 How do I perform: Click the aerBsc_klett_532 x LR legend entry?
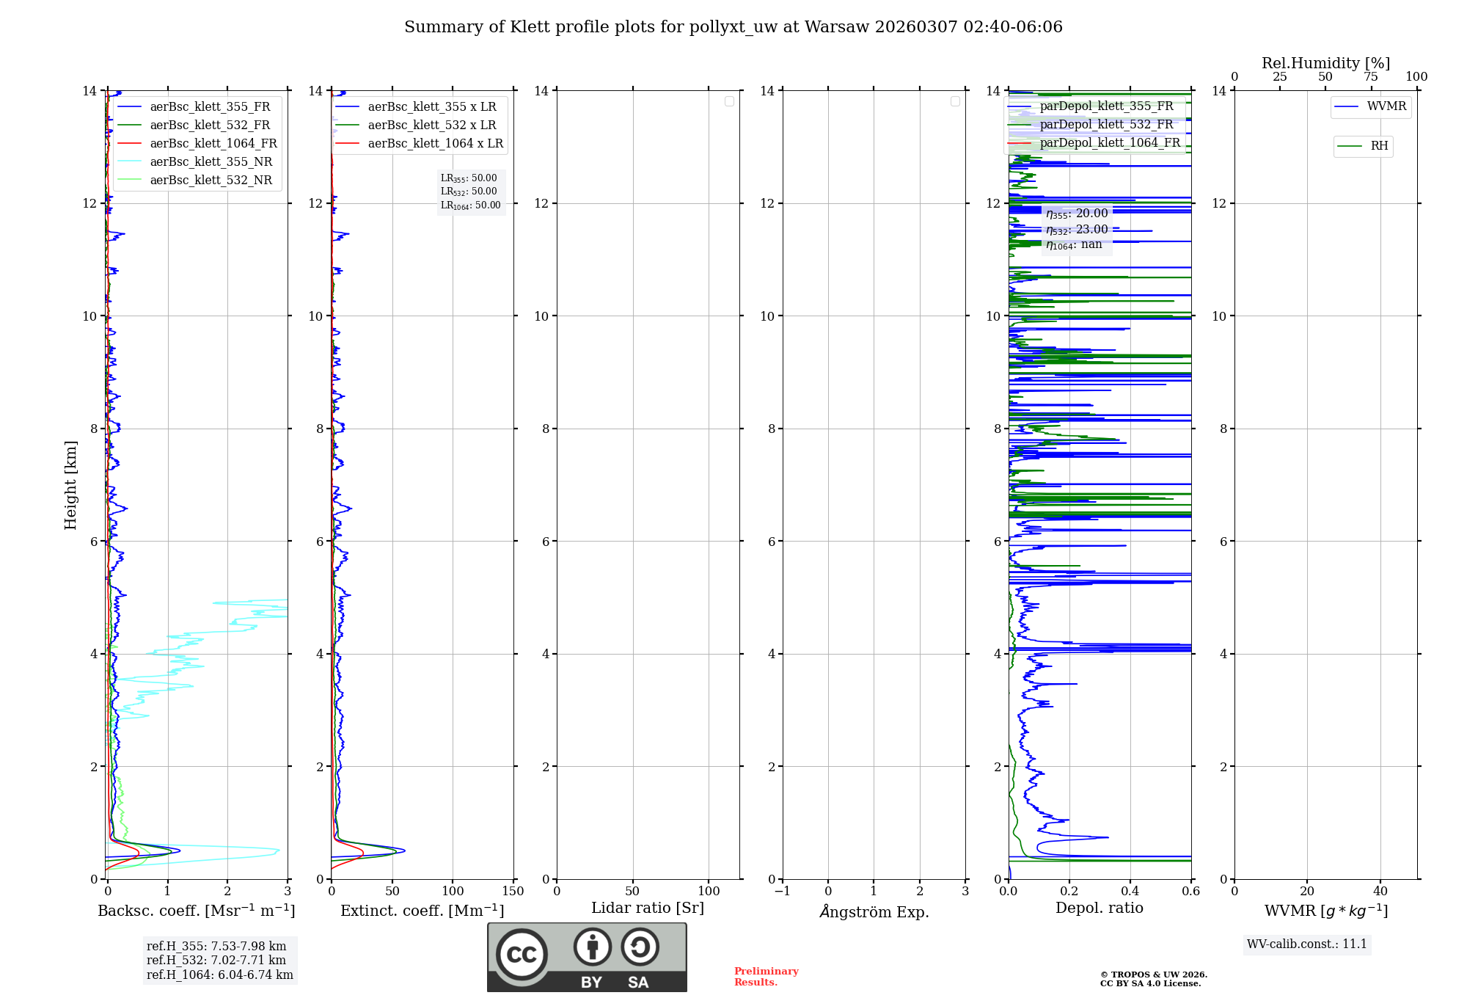(x=431, y=125)
